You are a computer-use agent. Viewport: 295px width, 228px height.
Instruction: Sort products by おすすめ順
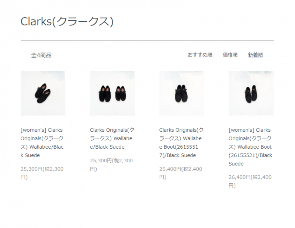coord(200,55)
